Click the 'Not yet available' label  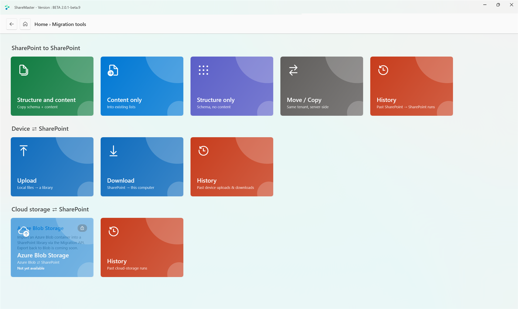tap(31, 268)
